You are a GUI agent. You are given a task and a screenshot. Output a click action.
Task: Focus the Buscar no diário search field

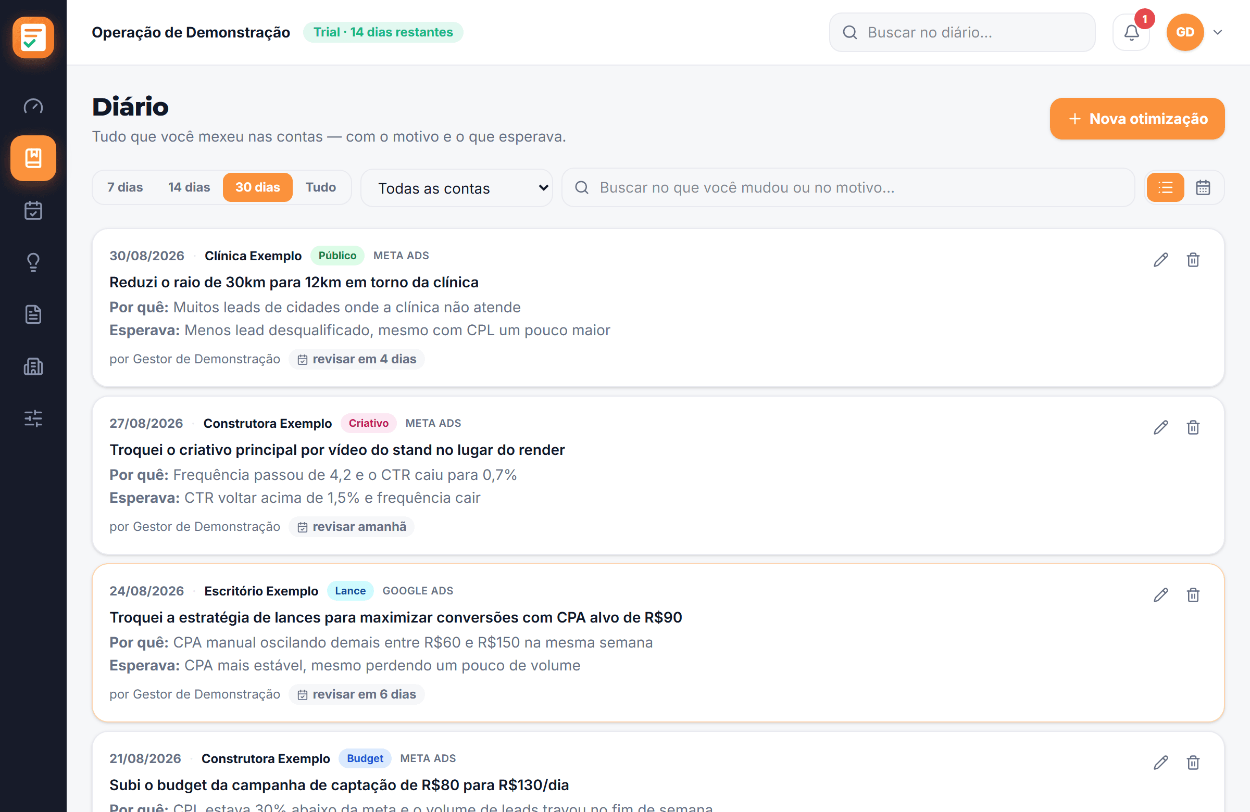(x=962, y=32)
